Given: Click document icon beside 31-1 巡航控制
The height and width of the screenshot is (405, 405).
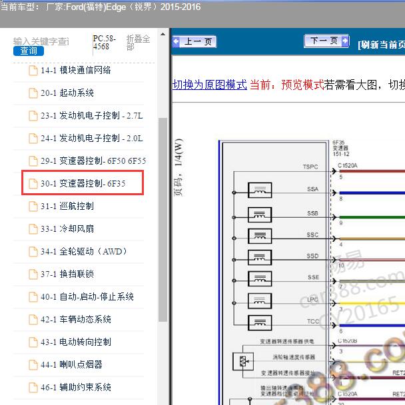Looking at the screenshot, I should (x=33, y=206).
